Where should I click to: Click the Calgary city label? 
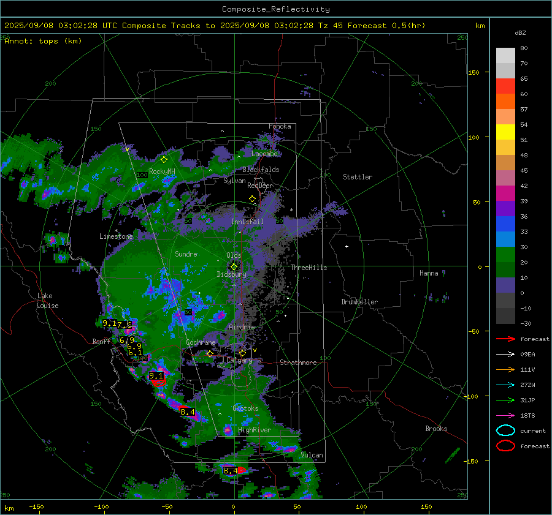(x=239, y=360)
